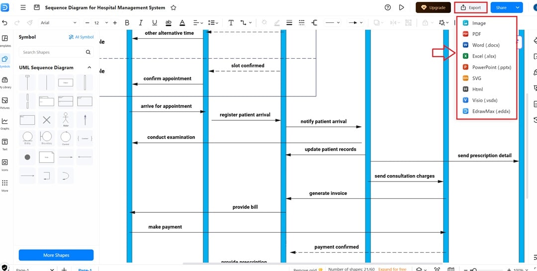
Task: Click the More Shapes button
Action: (56, 255)
